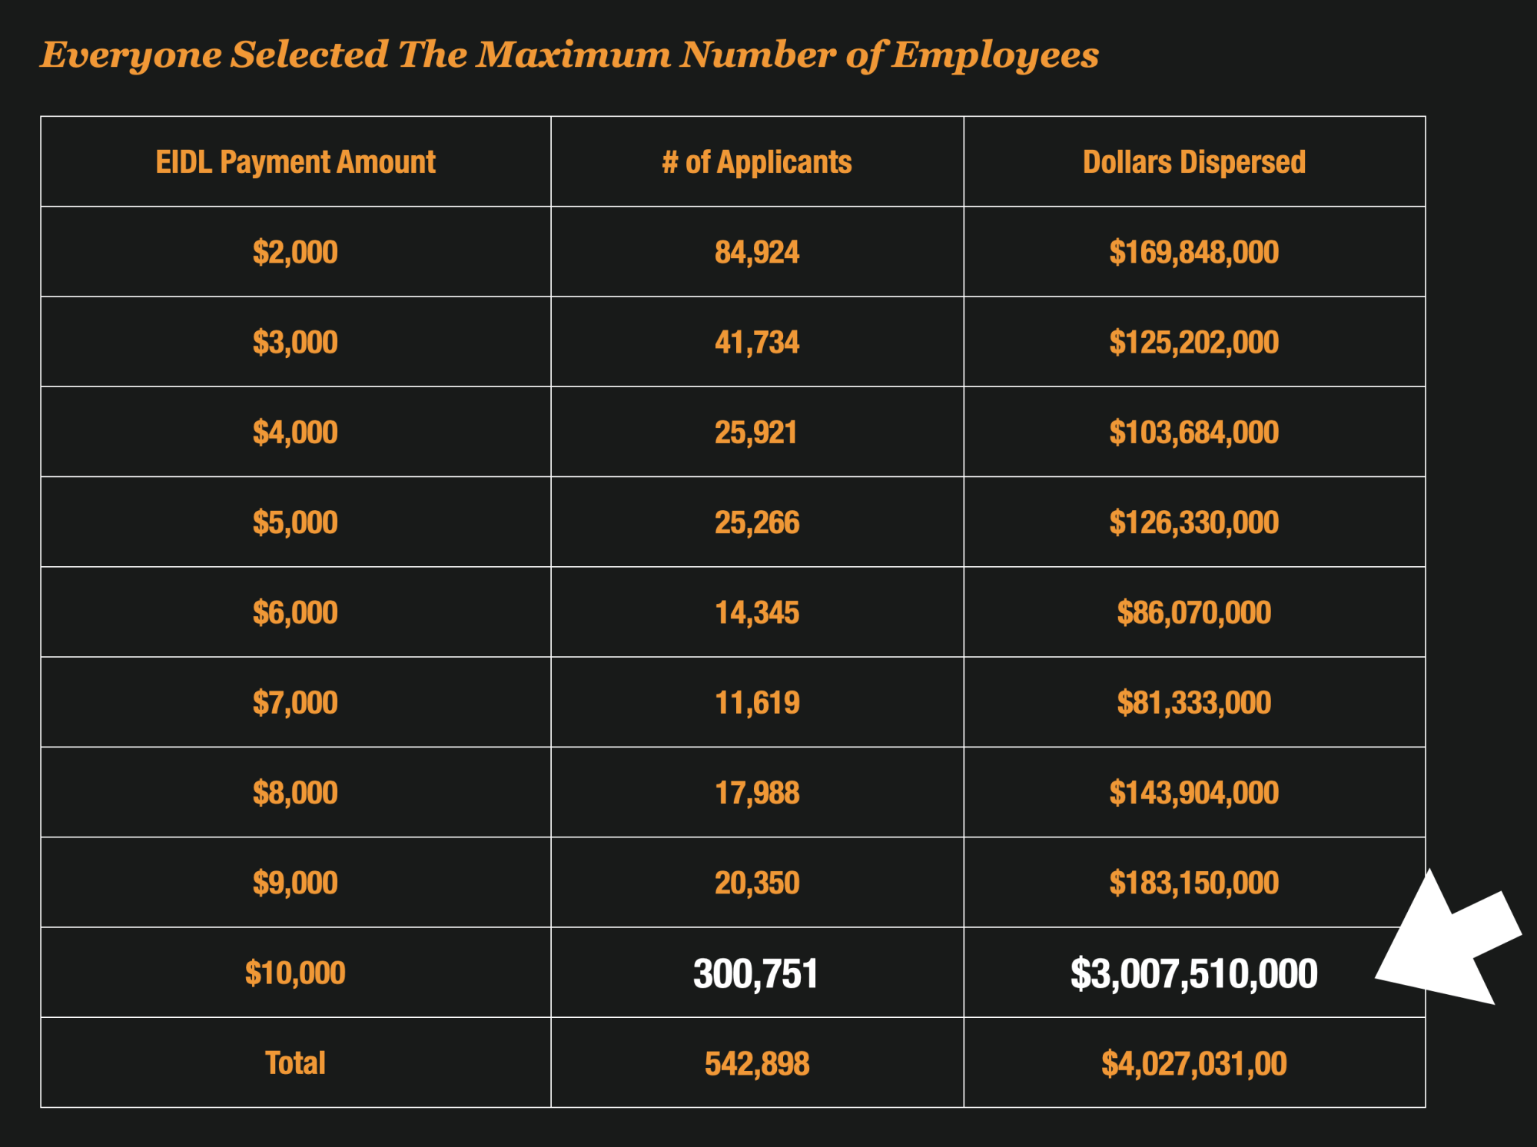Click the highlighted 300,751 applicants value
The width and height of the screenshot is (1537, 1147).
coord(755,973)
